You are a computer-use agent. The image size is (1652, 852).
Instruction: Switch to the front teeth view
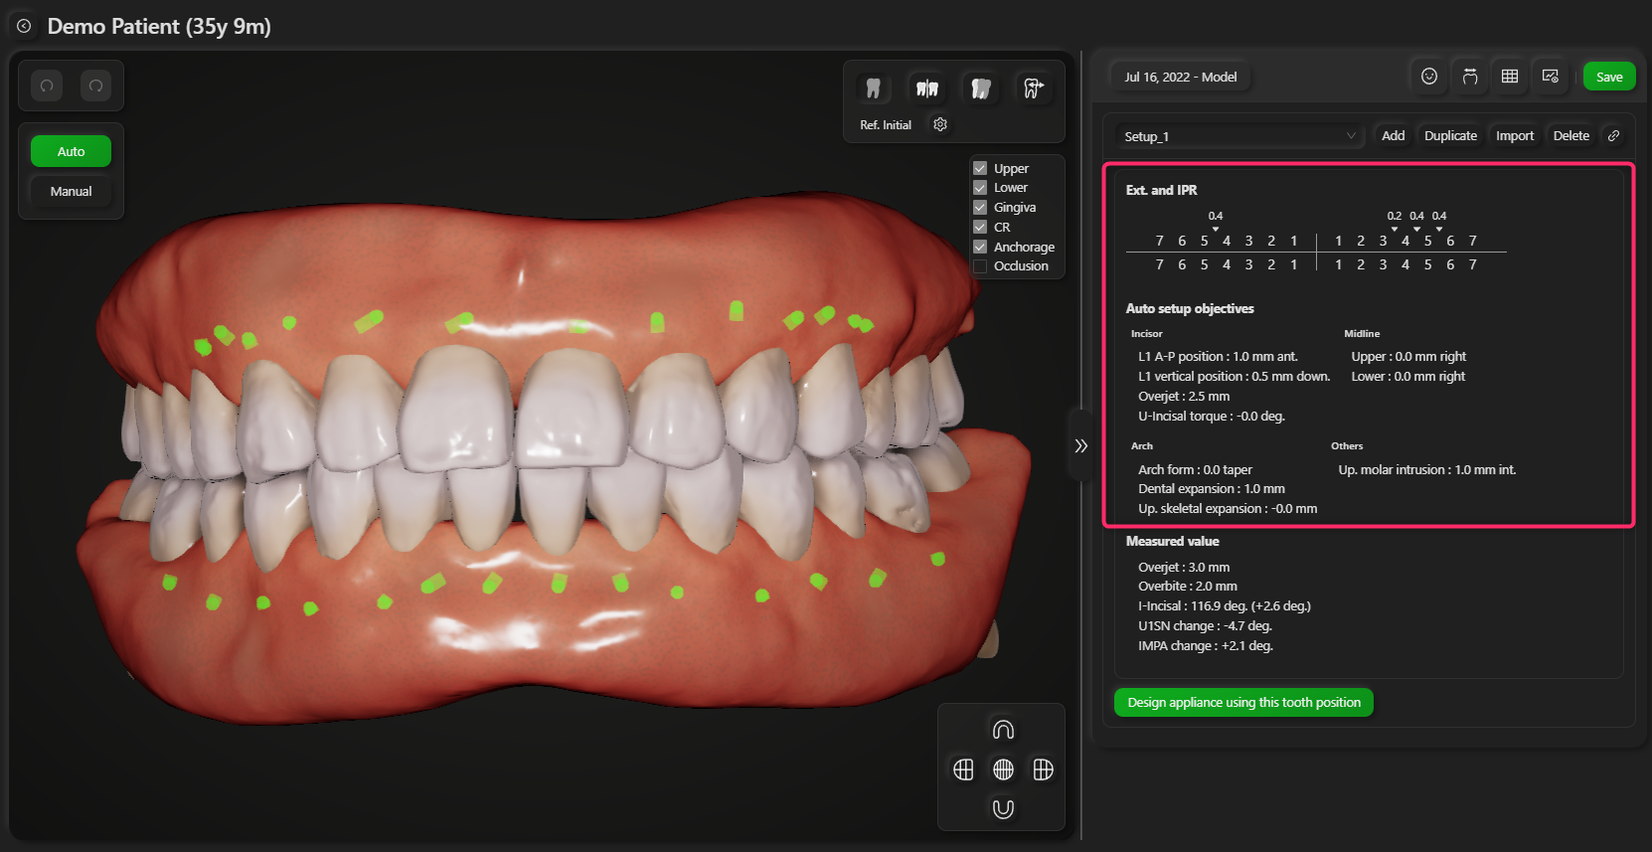(x=1003, y=769)
